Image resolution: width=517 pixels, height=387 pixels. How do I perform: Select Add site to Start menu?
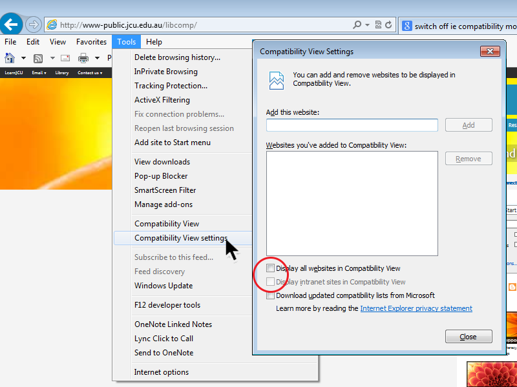pyautogui.click(x=173, y=142)
